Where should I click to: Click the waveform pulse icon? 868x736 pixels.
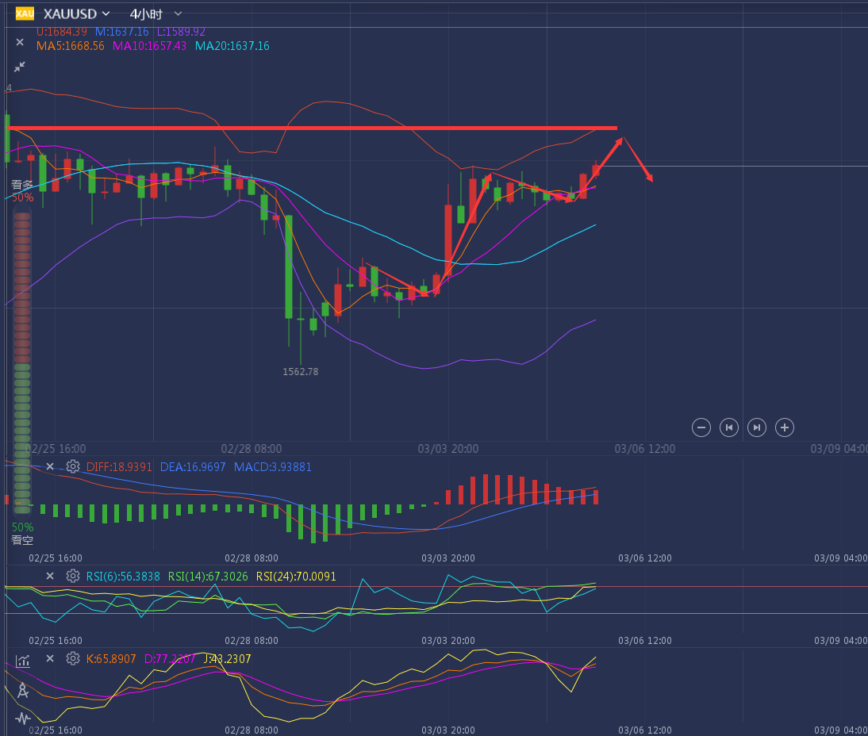22,719
